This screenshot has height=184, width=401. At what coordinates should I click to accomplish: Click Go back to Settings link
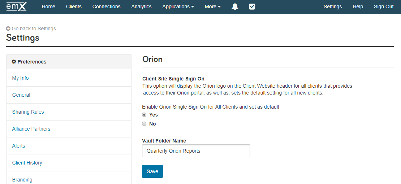point(31,29)
